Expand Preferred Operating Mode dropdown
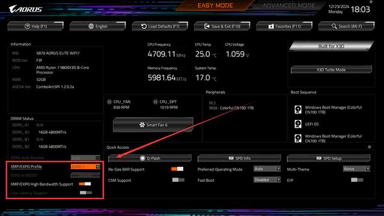The image size is (384, 216). coord(267,169)
